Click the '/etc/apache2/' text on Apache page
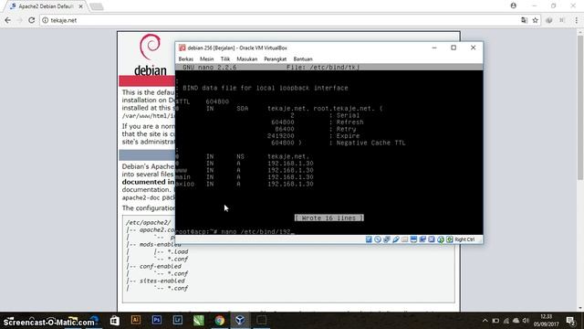Screen dimensions: 584x329 click(x=148, y=223)
